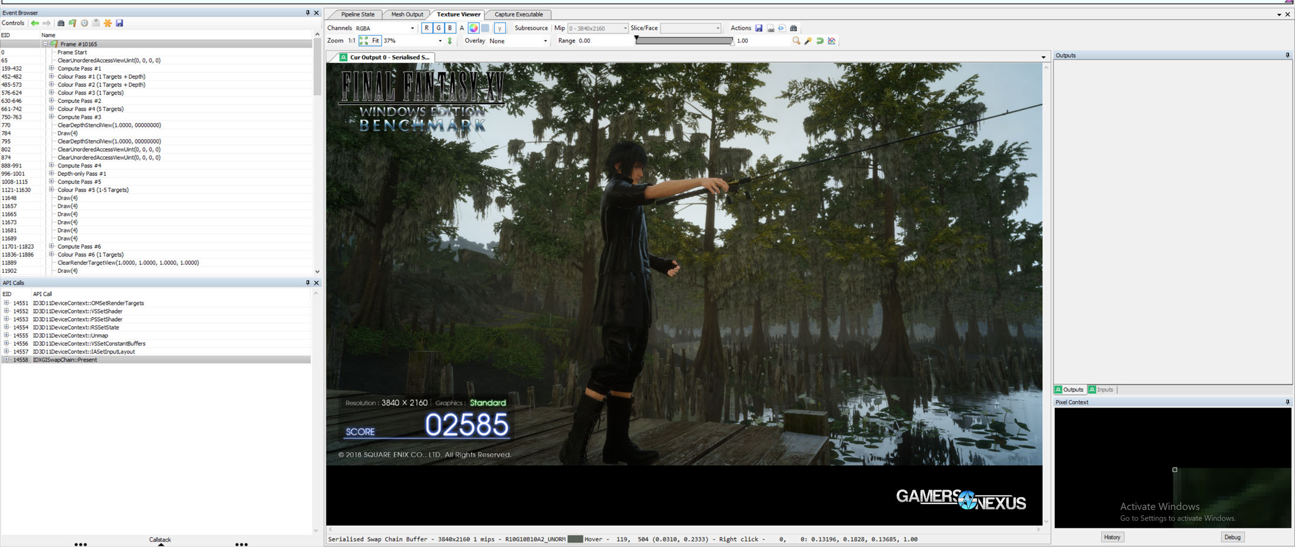Toggle the A alpha channel button
Viewport: 1295px width, 547px height.
point(461,28)
